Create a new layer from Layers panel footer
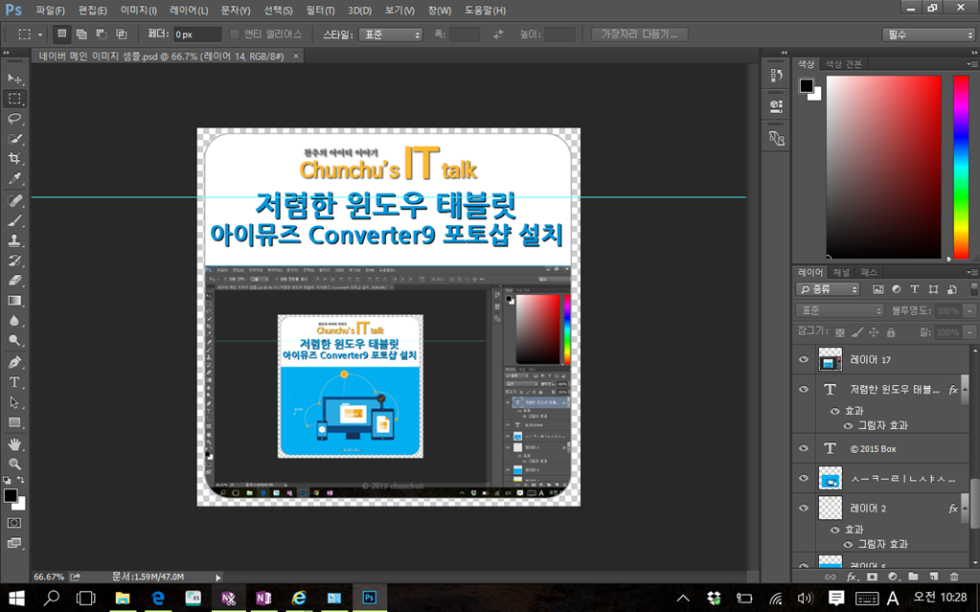Viewport: 980px width, 612px height. (933, 577)
